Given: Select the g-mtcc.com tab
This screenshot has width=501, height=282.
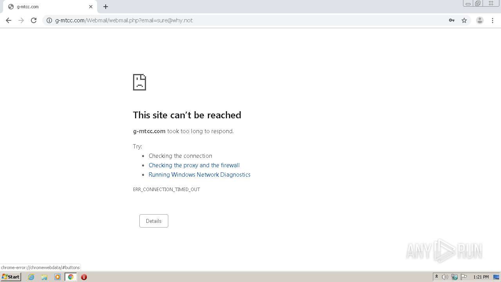Looking at the screenshot, I should click(x=50, y=7).
